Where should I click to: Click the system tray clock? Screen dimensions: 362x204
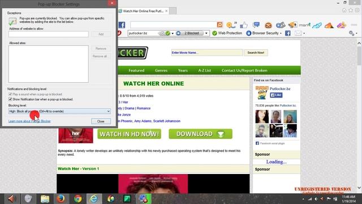point(348,199)
